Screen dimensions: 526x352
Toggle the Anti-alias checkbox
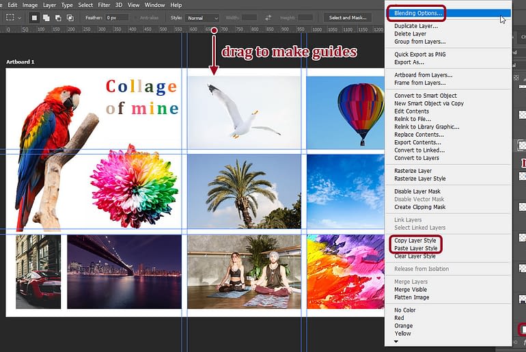tap(137, 18)
